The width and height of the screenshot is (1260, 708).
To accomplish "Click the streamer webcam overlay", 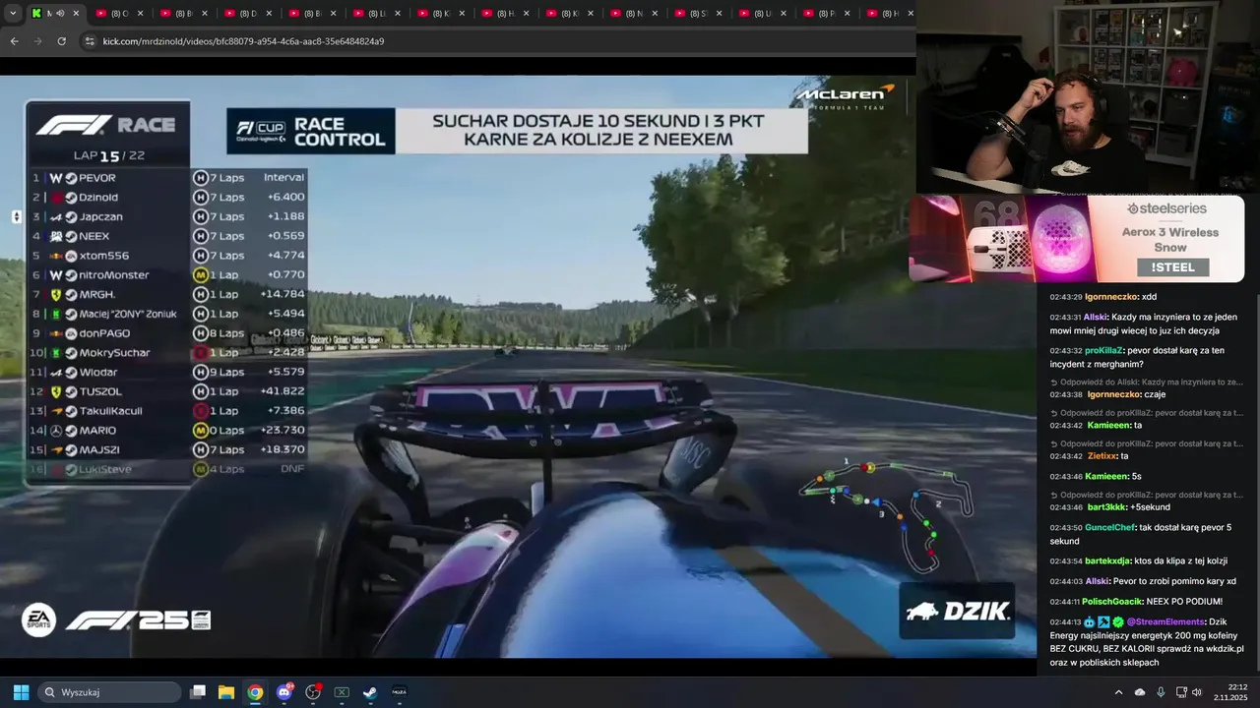I will 1088,96.
